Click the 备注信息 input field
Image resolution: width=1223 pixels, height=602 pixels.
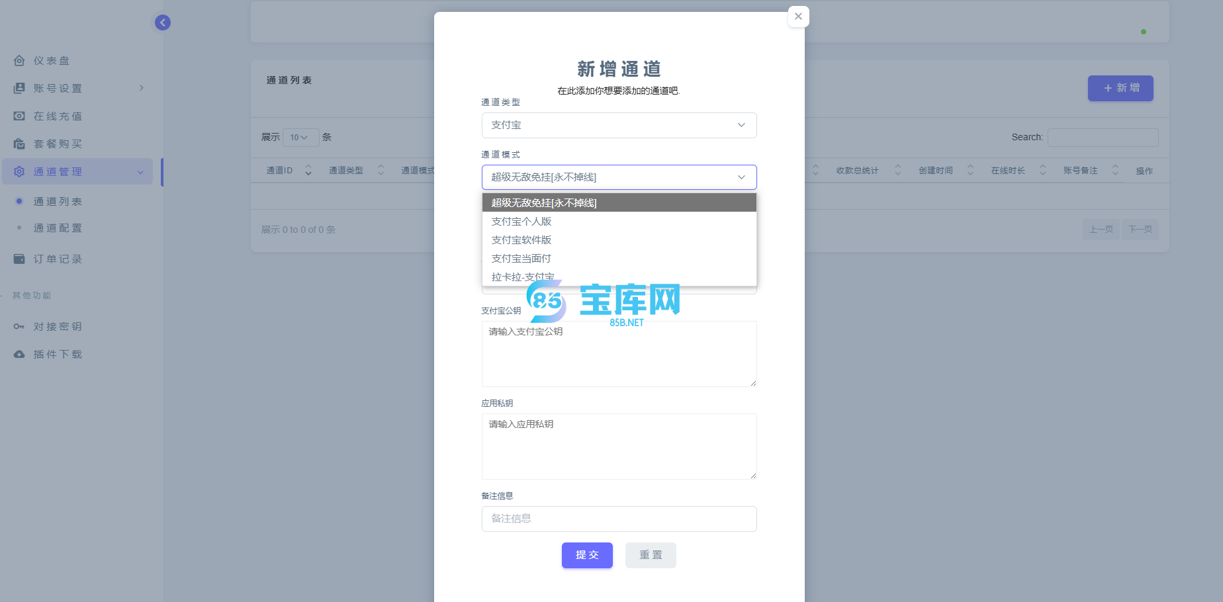[x=618, y=519]
